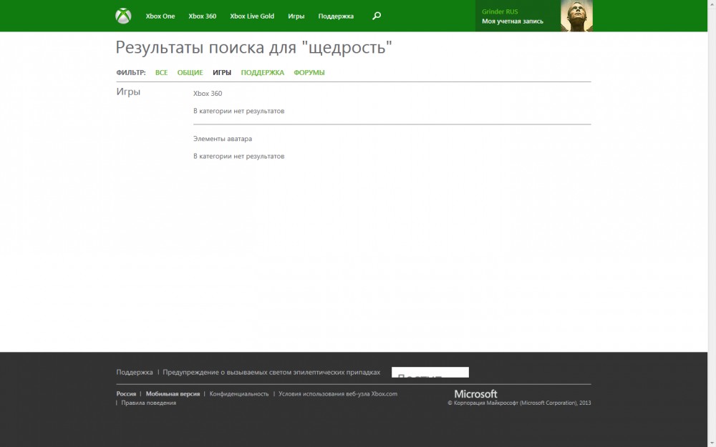Screen dimensions: 716x447
Task: Click the vertical scrollbar down arrow
Action: pyautogui.click(x=712, y=443)
